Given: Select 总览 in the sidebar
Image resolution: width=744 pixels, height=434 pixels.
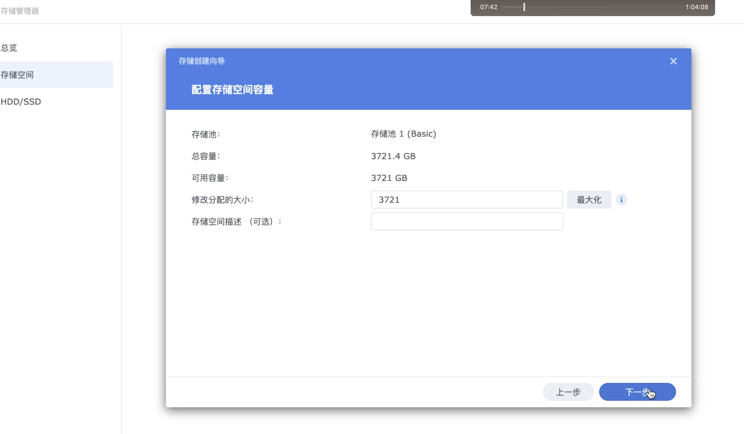Looking at the screenshot, I should (9, 48).
